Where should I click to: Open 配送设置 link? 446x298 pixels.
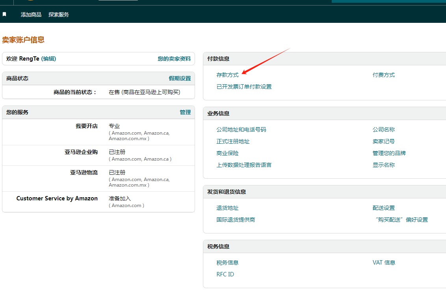tap(383, 208)
